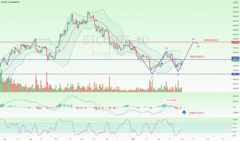
Task: Click the 17 date label after 2022
Action: pyautogui.click(x=146, y=139)
